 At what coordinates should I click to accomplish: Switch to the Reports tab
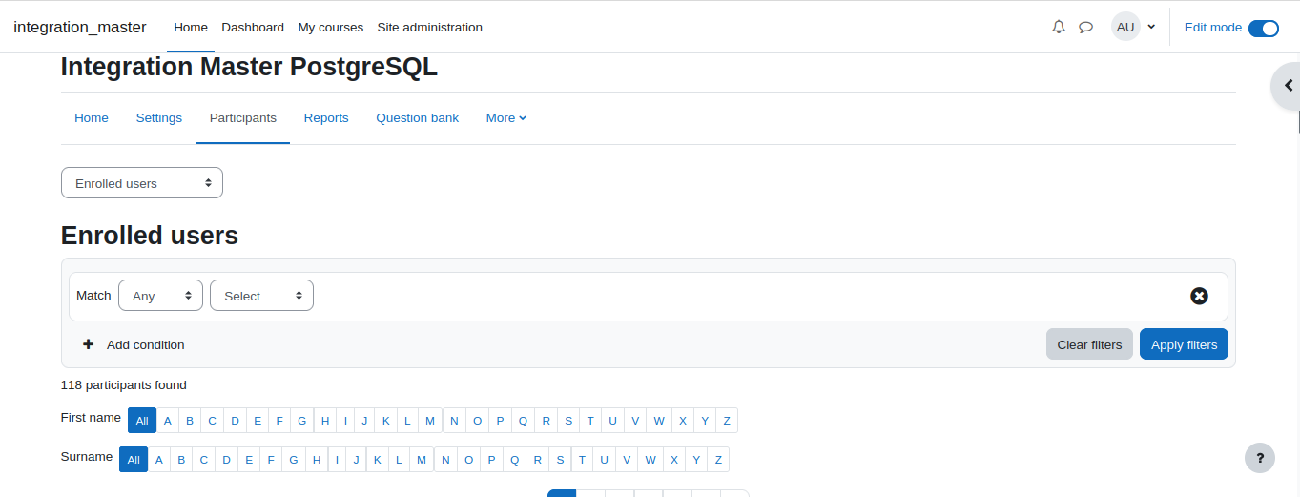coord(326,118)
